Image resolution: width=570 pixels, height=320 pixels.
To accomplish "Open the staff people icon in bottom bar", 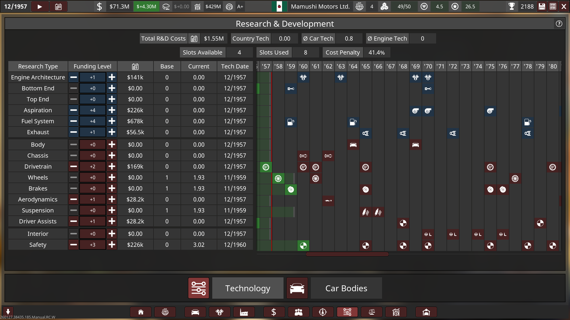I will point(298,312).
